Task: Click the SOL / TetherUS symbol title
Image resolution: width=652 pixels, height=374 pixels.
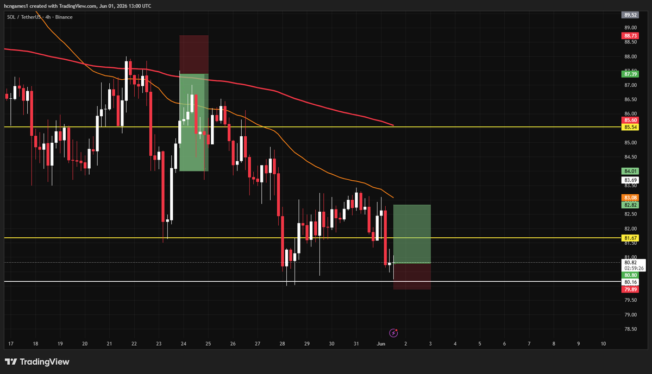Action: (24, 17)
